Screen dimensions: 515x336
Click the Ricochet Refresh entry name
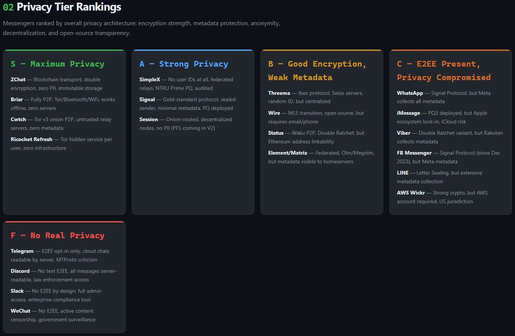click(x=31, y=139)
